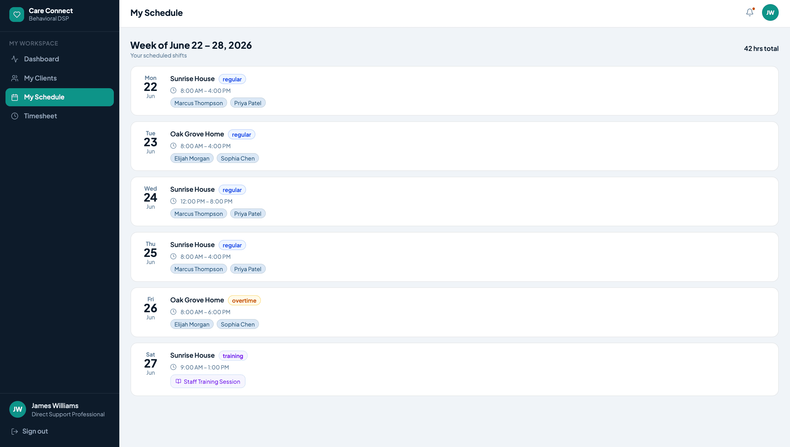This screenshot has width=790, height=447.
Task: Click the My Schedule calendar icon
Action: [15, 97]
